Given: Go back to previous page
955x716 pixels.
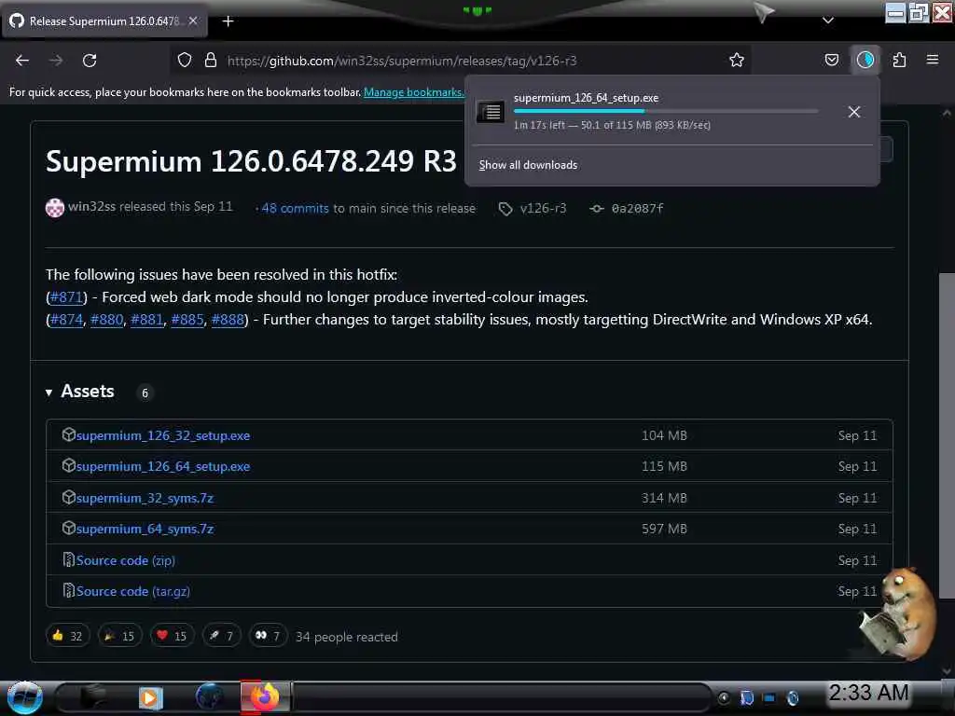Looking at the screenshot, I should tap(22, 61).
